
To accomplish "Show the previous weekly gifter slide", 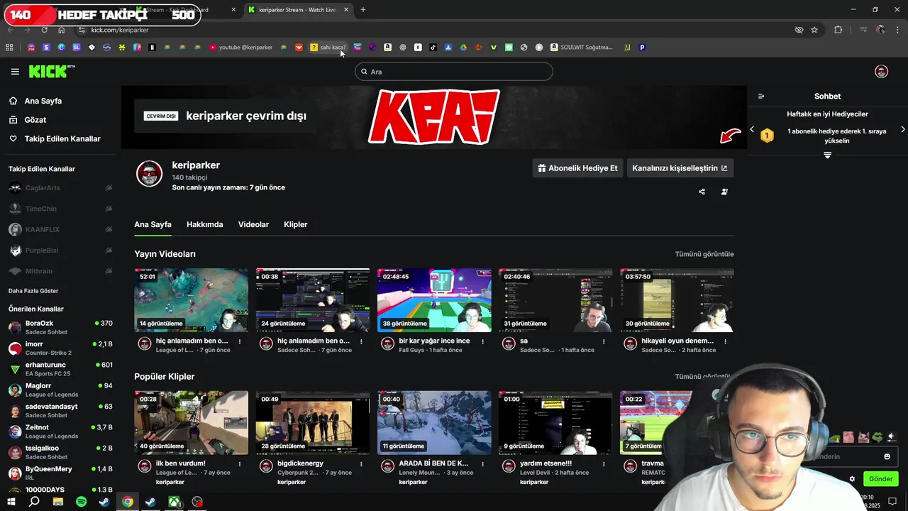I will coord(752,129).
